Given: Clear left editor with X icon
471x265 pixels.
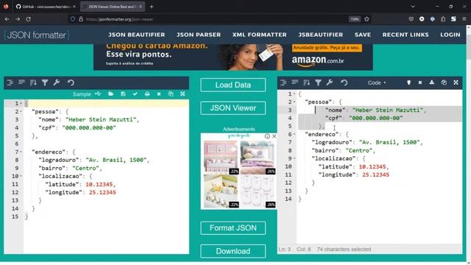Looking at the screenshot, I should click(x=159, y=94).
